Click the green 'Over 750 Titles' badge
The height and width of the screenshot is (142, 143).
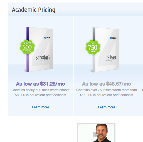93,47
